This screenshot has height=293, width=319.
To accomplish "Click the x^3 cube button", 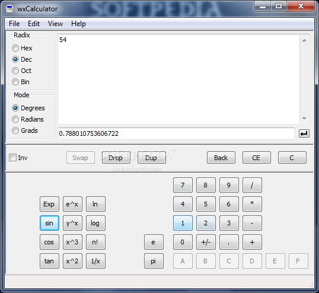I will (72, 242).
